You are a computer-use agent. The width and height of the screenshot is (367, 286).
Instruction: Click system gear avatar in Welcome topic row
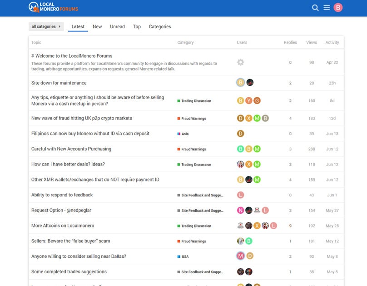240,62
